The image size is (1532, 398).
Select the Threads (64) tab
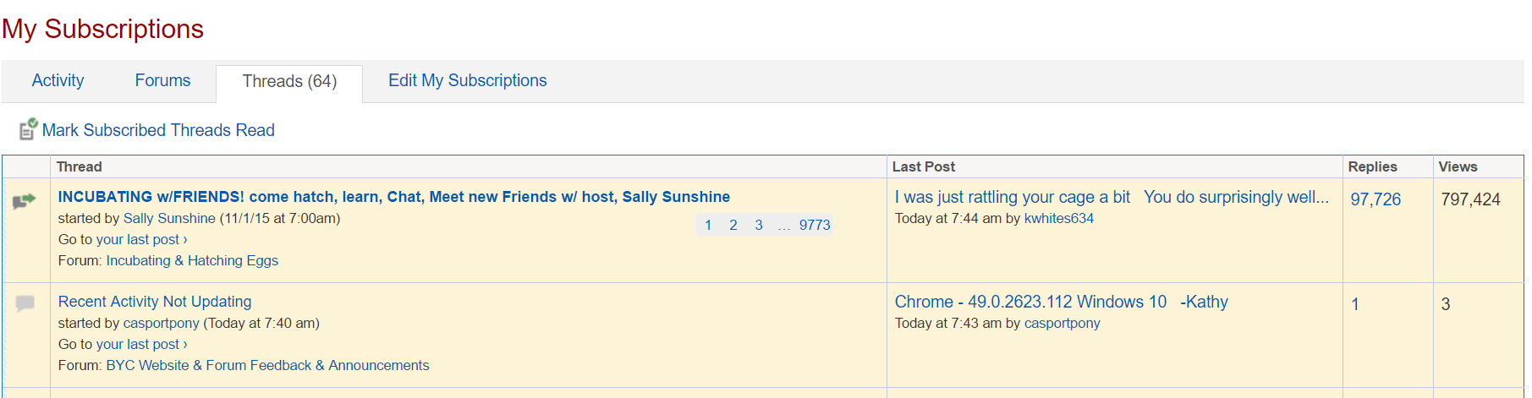289,81
